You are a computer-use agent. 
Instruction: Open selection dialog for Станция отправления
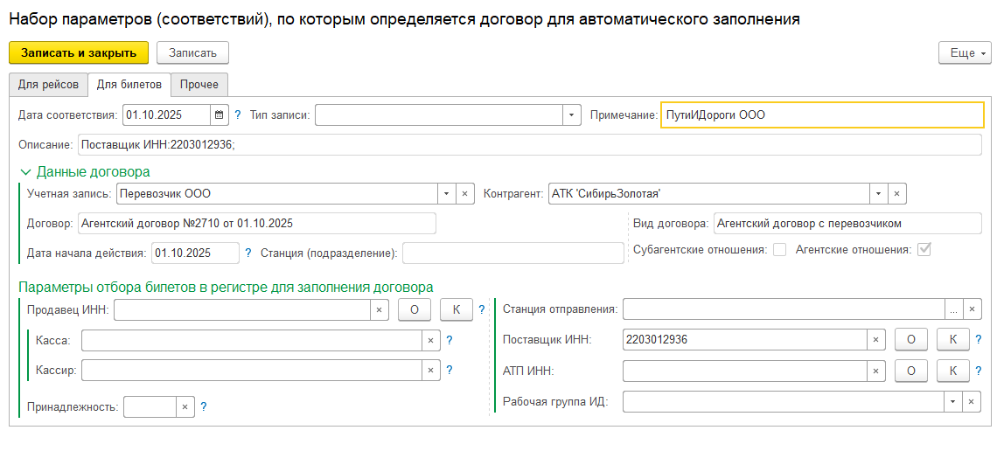click(954, 309)
